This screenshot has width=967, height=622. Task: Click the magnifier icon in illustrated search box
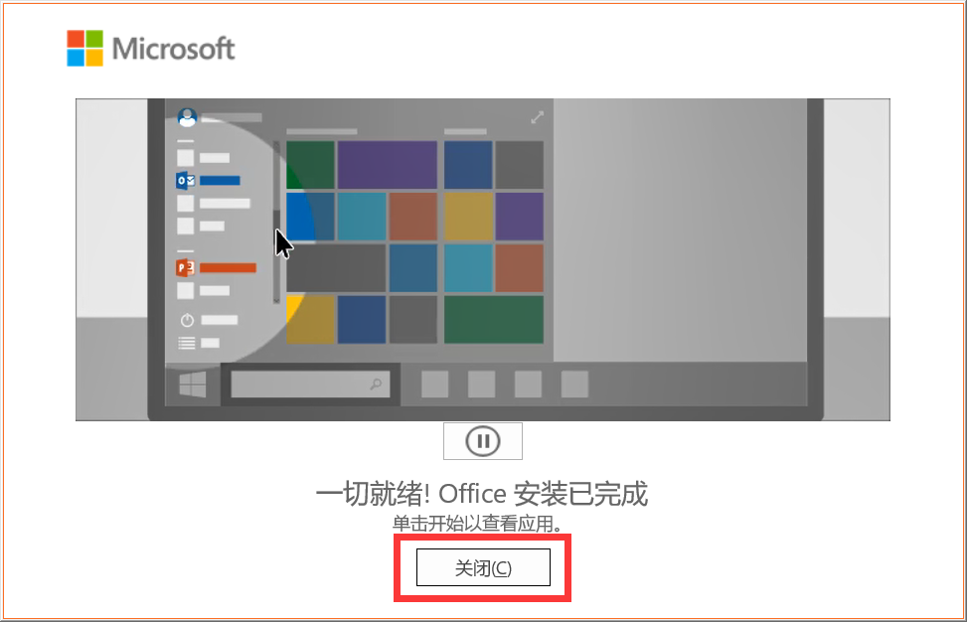[x=376, y=385]
